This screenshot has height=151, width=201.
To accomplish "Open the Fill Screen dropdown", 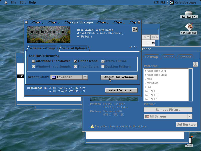I will pos(168,117).
